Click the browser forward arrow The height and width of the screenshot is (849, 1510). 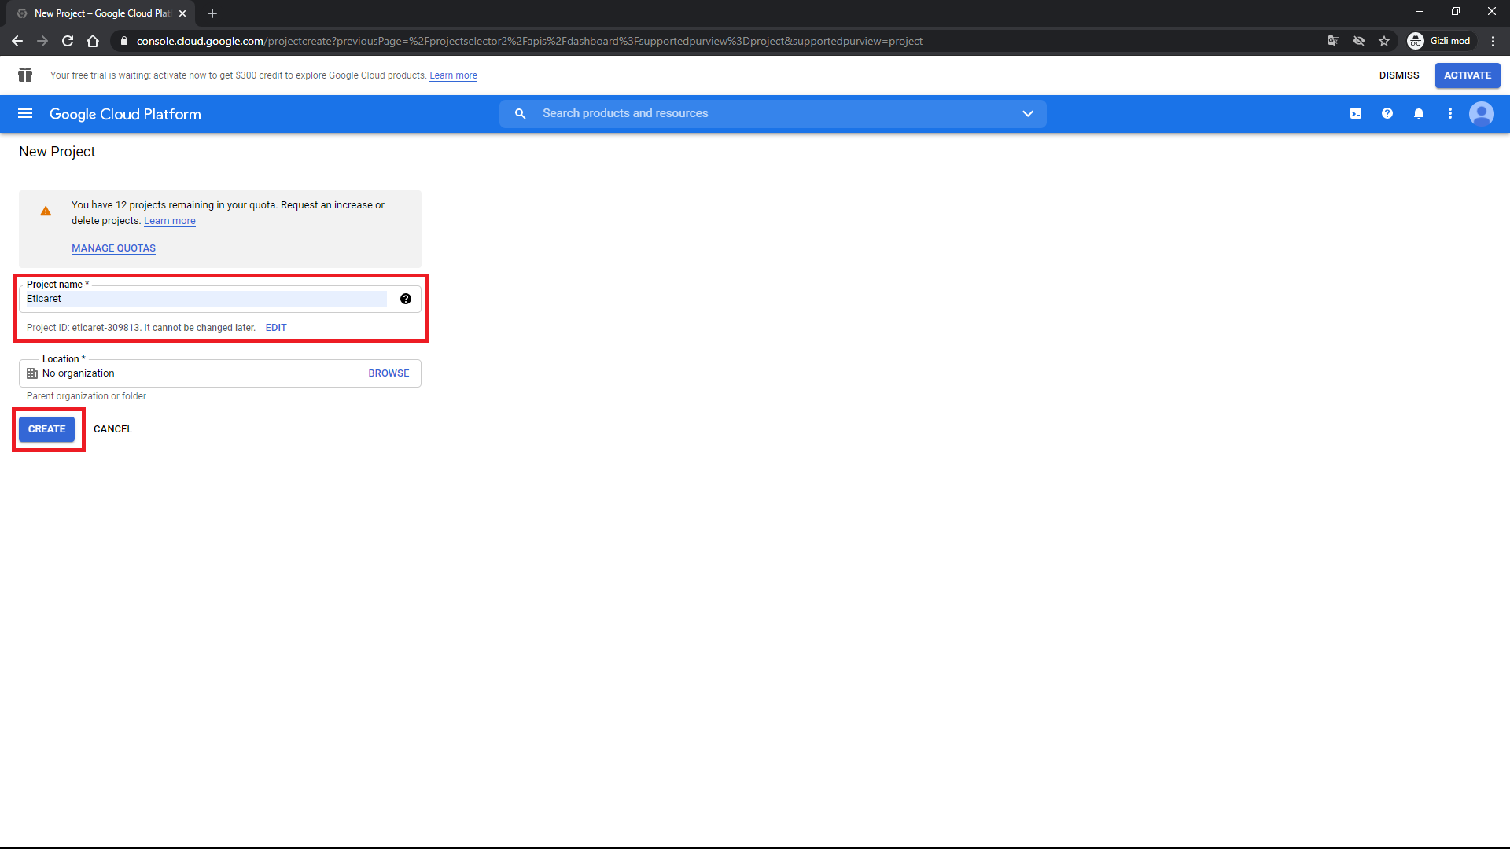[x=42, y=41]
